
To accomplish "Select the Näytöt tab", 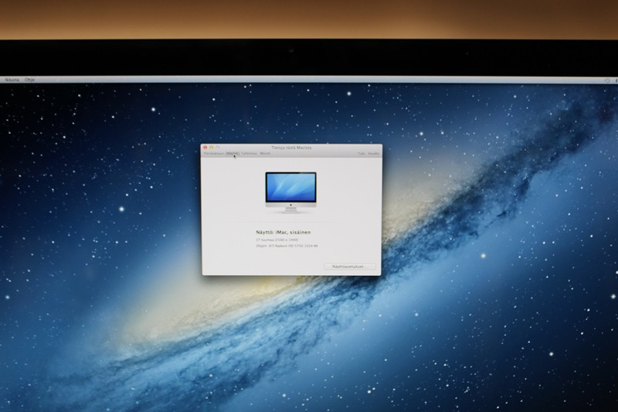I will click(x=233, y=153).
